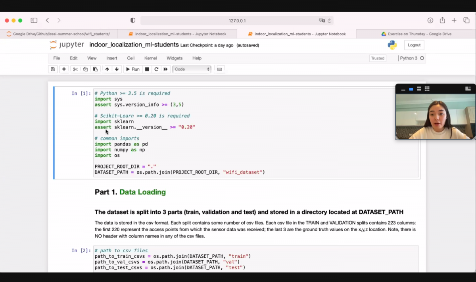Save notebook with the floppy disk icon

(x=53, y=69)
